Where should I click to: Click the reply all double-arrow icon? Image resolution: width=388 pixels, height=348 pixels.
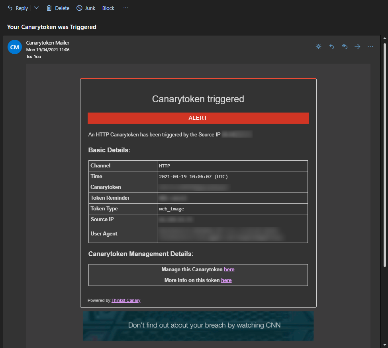[x=345, y=47]
